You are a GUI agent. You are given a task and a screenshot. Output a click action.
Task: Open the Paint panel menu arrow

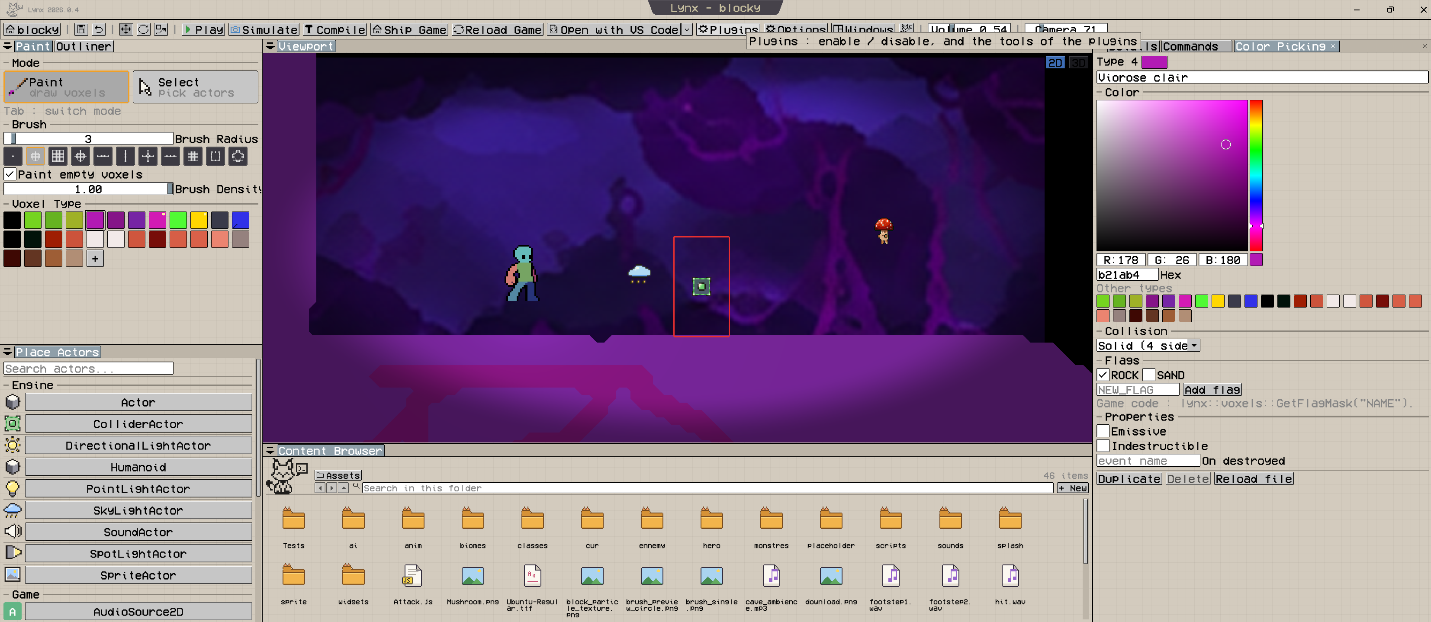pos(8,46)
